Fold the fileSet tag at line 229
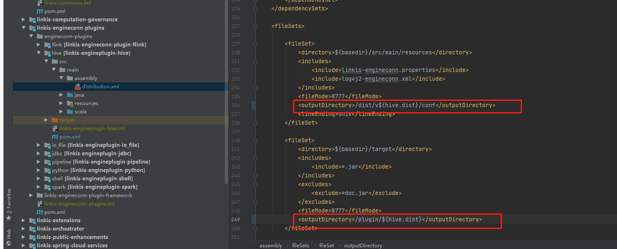Viewport: 617px width, 249px height. (255, 44)
